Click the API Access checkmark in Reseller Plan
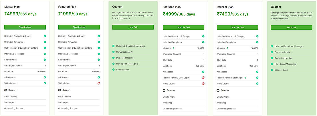 257,72
